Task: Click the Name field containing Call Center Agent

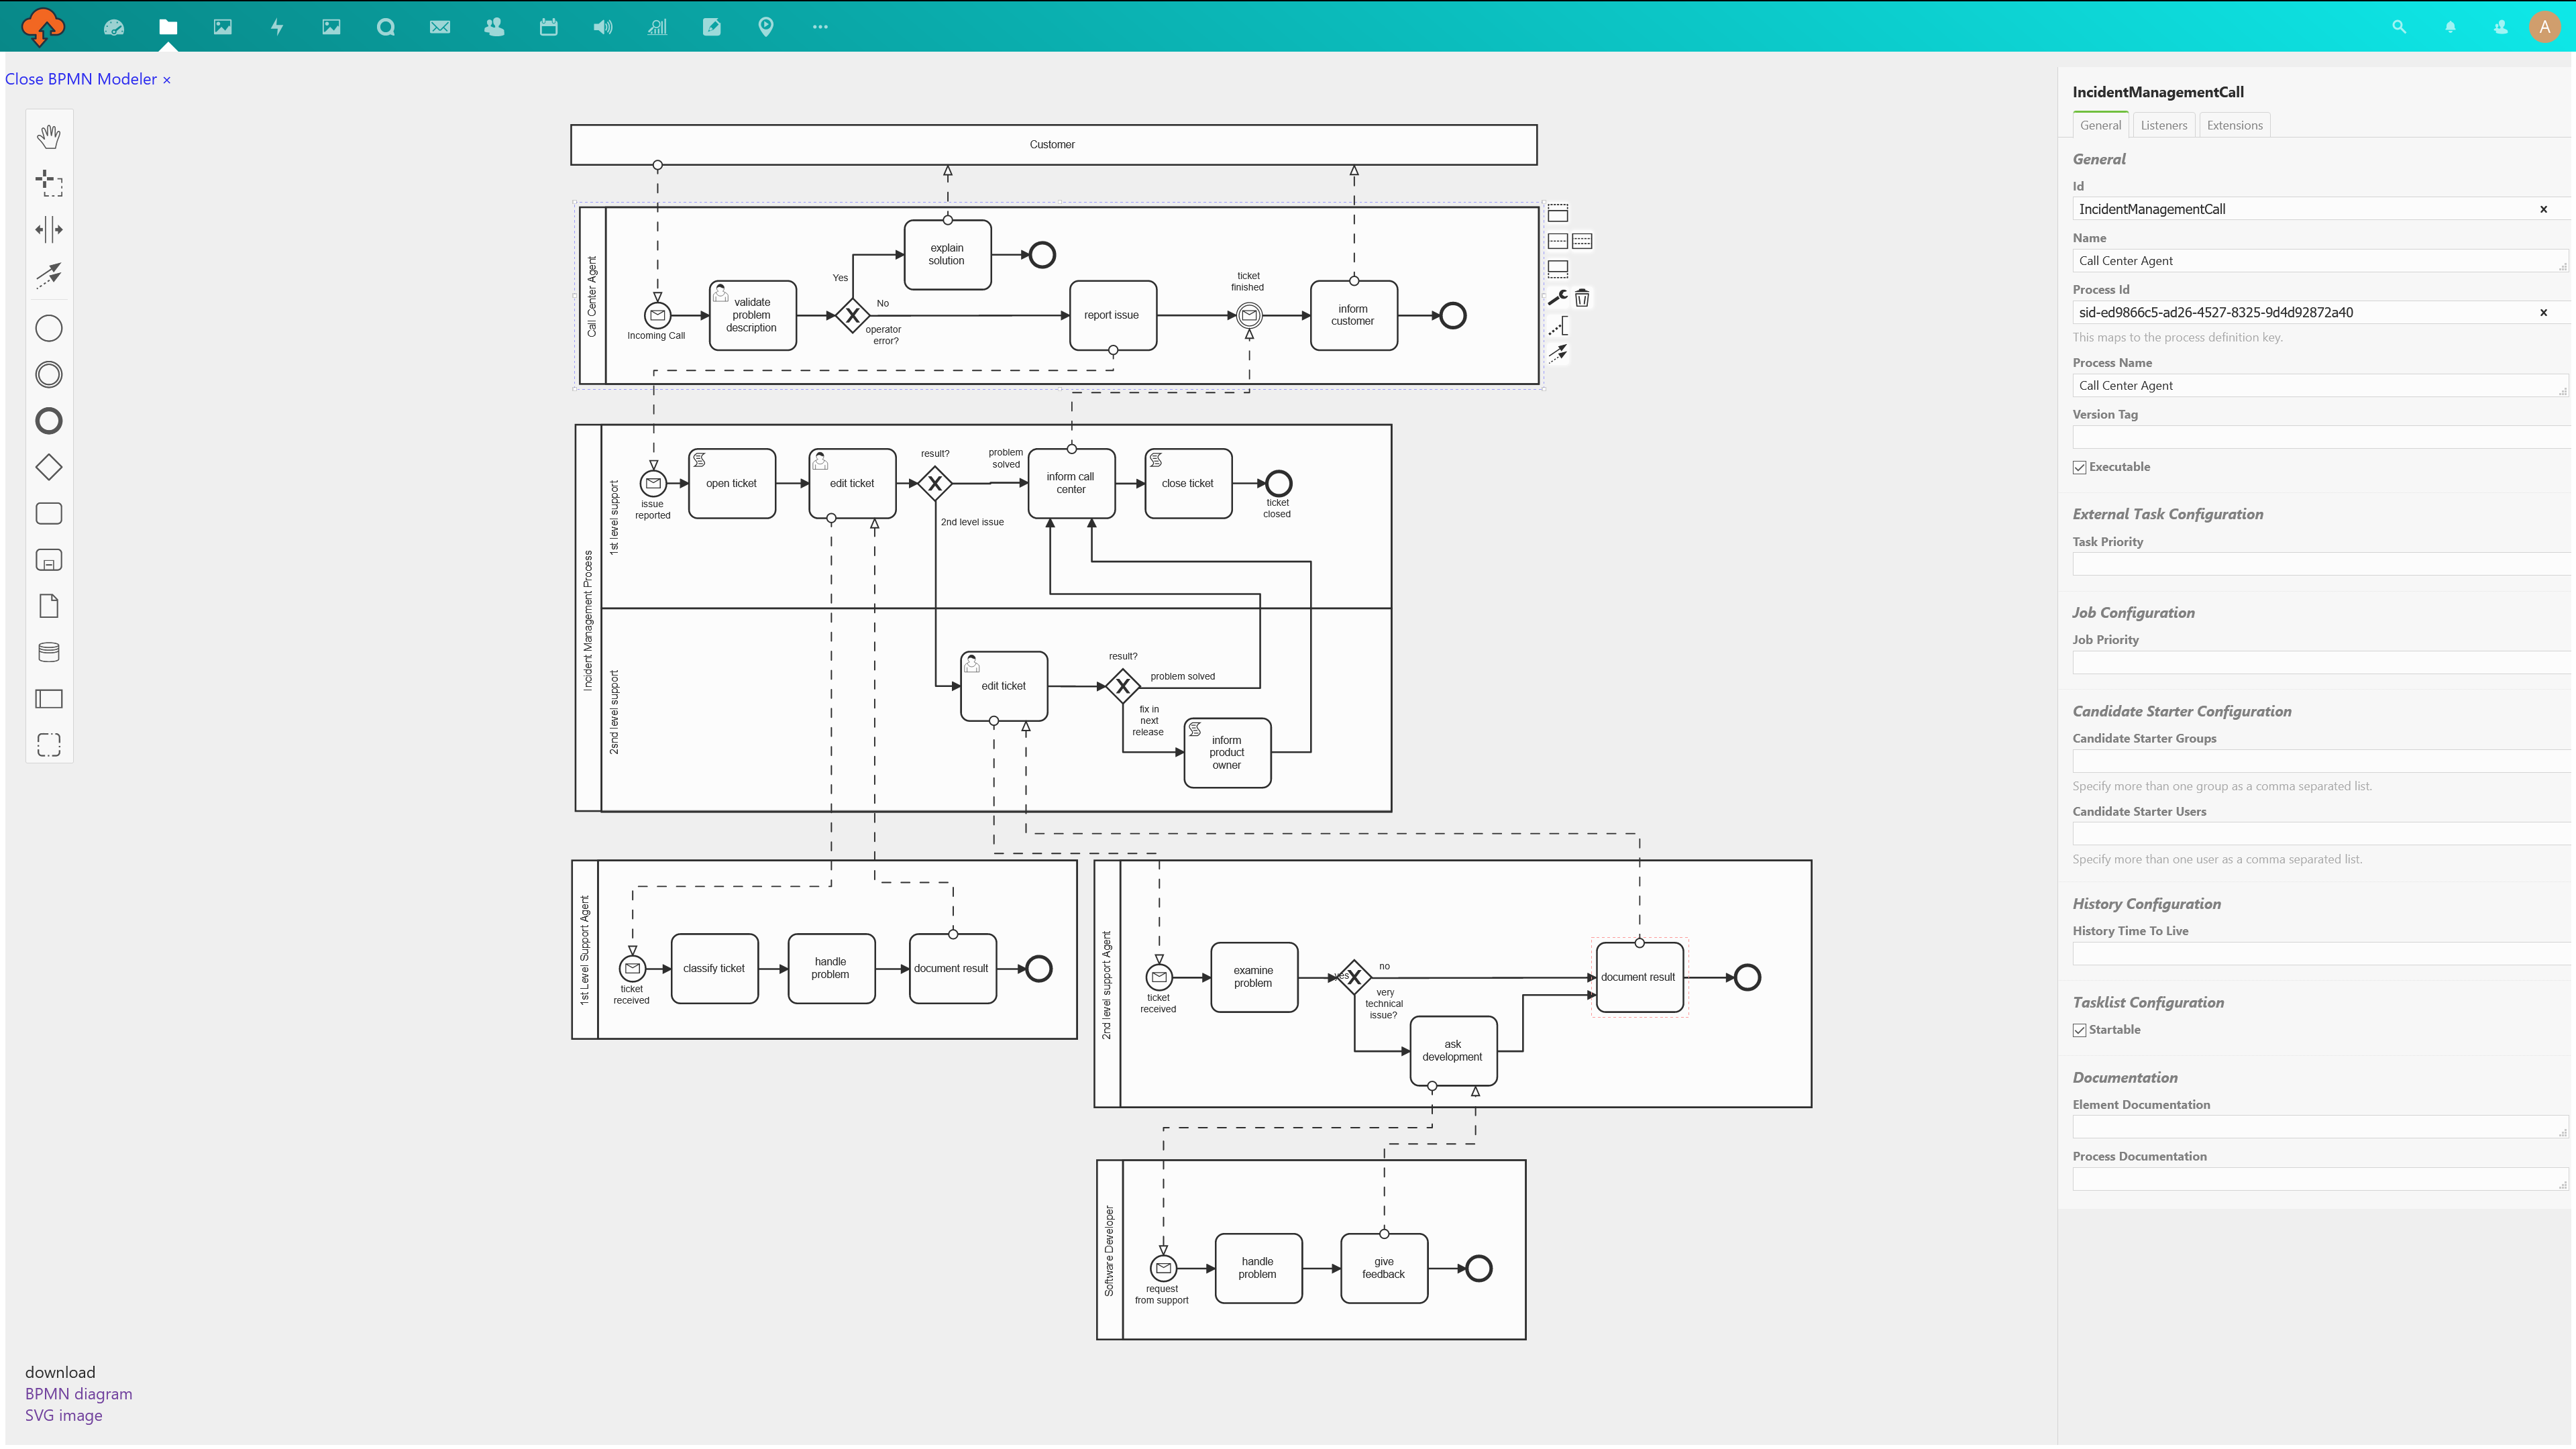Action: pyautogui.click(x=2319, y=261)
